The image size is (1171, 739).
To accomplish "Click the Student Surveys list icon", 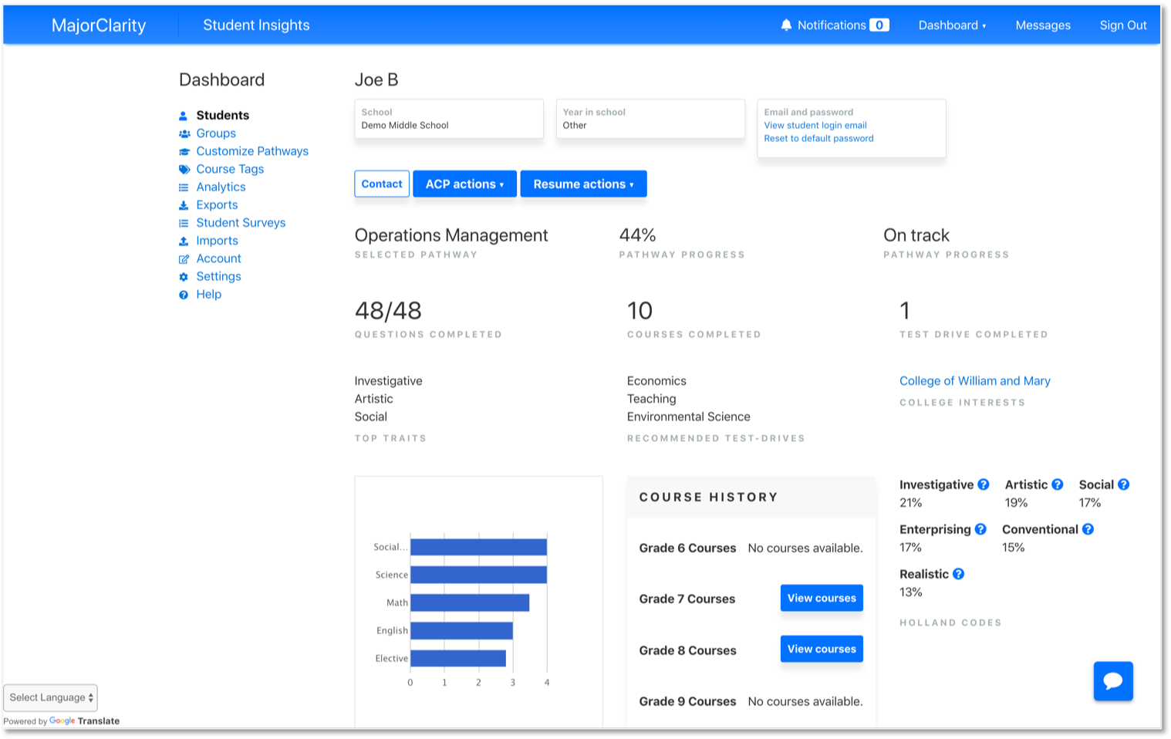I will 184,223.
